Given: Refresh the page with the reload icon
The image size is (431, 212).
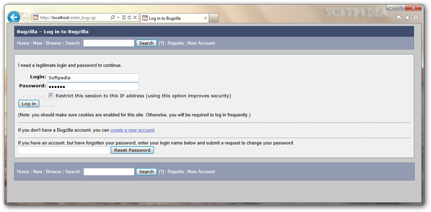Looking at the screenshot, I should click(129, 17).
